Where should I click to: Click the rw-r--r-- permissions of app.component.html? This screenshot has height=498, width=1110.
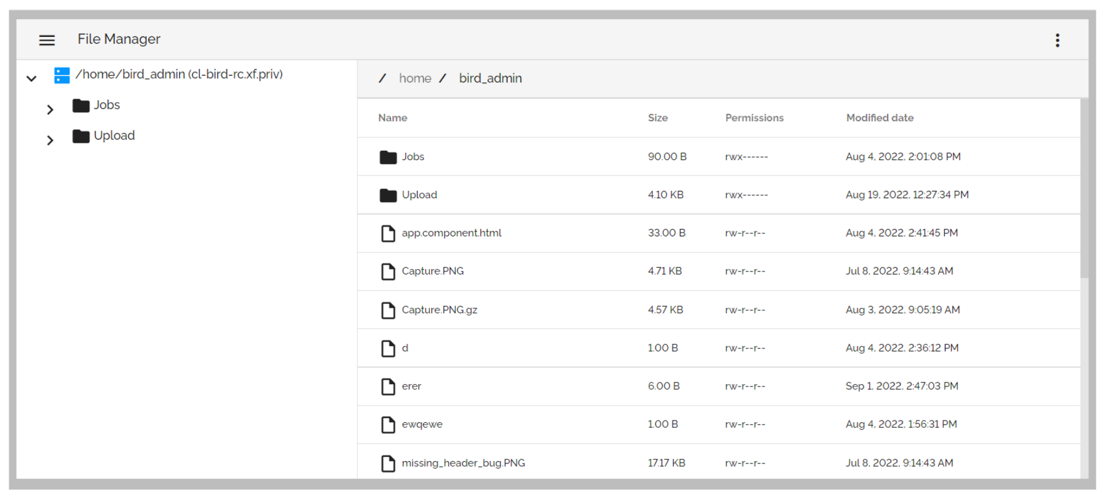745,233
